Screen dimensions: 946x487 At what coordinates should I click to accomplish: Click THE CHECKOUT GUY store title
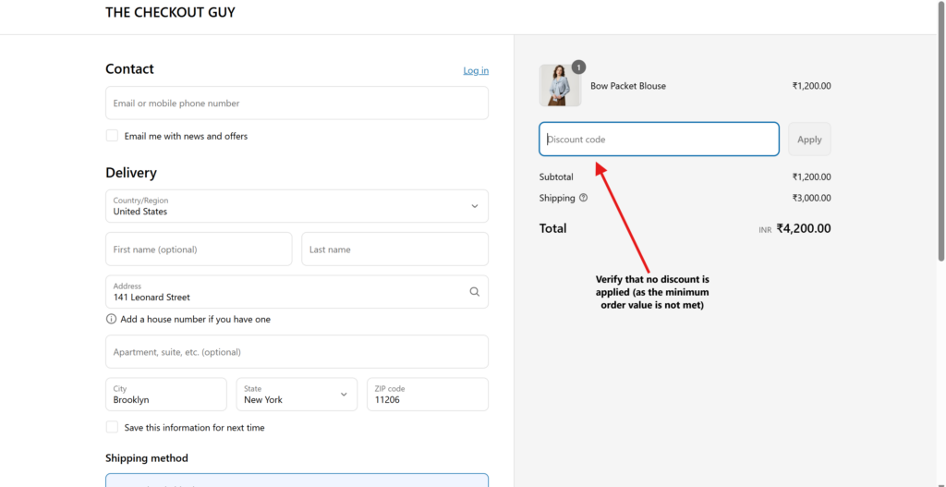[x=170, y=13]
